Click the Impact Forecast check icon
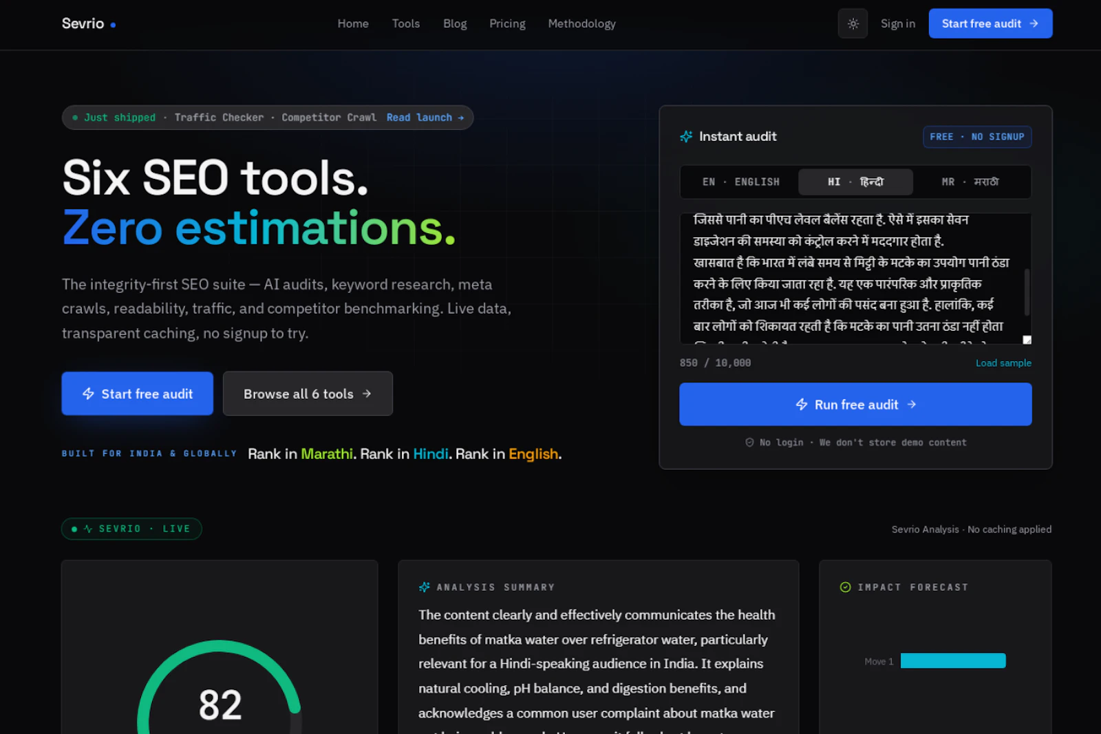The width and height of the screenshot is (1101, 734). click(x=846, y=587)
